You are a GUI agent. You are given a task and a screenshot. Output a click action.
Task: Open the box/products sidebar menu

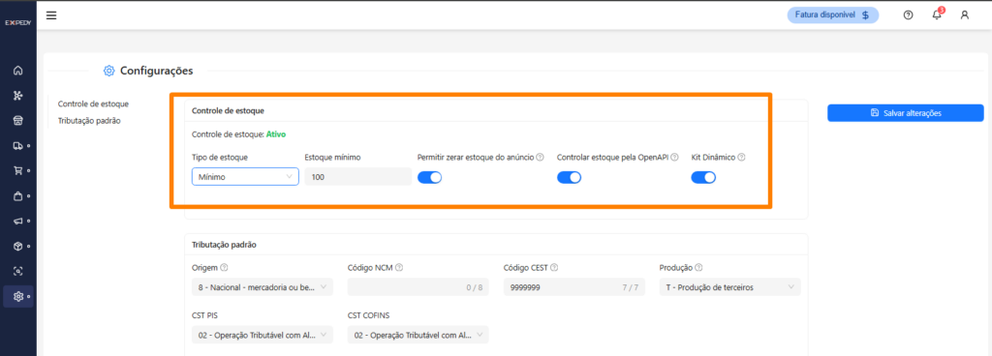pos(17,246)
